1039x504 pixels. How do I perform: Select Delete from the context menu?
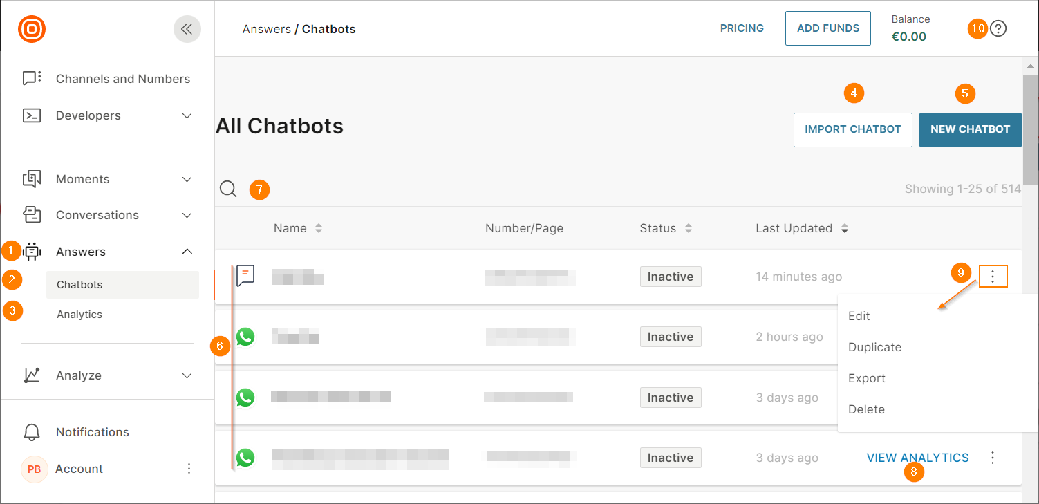coord(866,409)
